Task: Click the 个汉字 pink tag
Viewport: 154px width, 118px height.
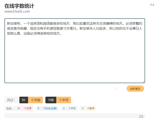Action: [28, 108]
